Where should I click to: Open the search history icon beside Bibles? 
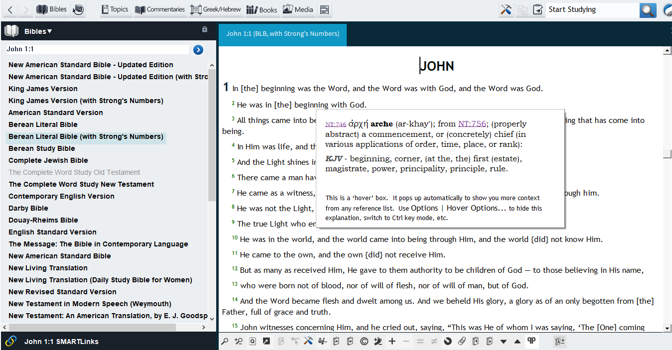click(x=78, y=9)
